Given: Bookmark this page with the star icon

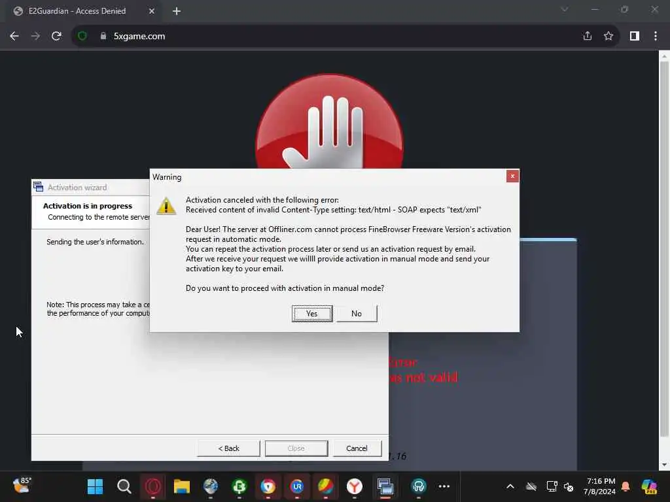Looking at the screenshot, I should 608,37.
